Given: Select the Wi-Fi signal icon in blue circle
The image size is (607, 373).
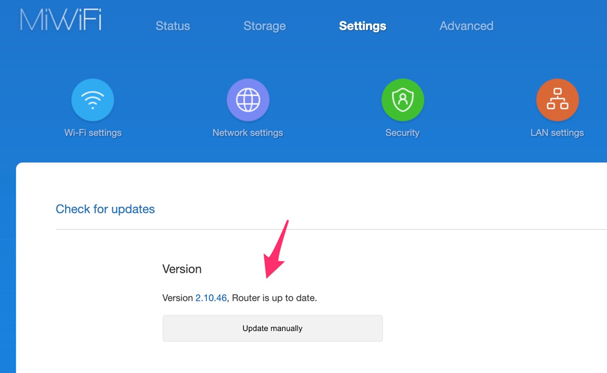Looking at the screenshot, I should [93, 99].
